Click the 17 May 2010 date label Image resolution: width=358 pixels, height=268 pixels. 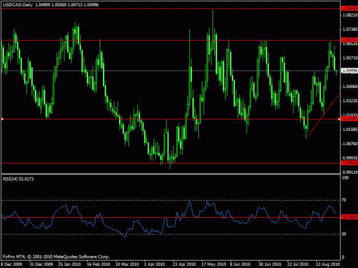click(x=214, y=265)
